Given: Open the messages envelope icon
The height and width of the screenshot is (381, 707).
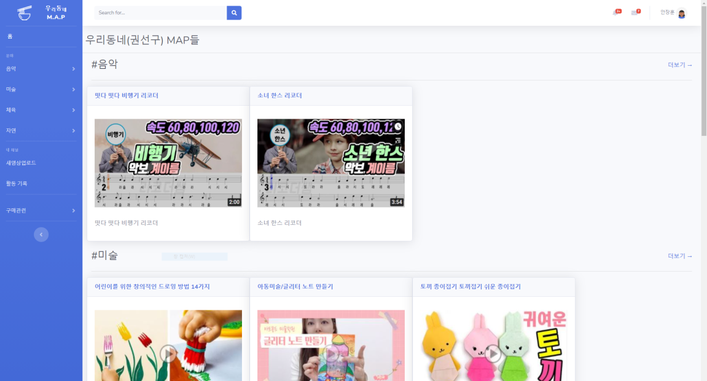Looking at the screenshot, I should pos(635,12).
